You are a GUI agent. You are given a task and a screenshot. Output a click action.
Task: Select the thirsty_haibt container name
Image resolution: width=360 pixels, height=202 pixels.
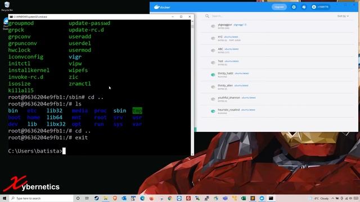click(226, 74)
